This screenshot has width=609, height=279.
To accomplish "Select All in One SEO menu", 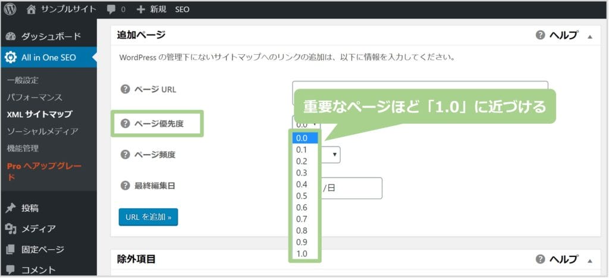I will (49, 58).
